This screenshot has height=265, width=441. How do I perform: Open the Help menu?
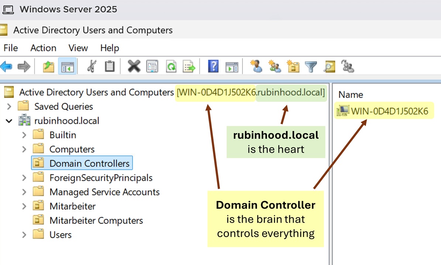pos(110,48)
